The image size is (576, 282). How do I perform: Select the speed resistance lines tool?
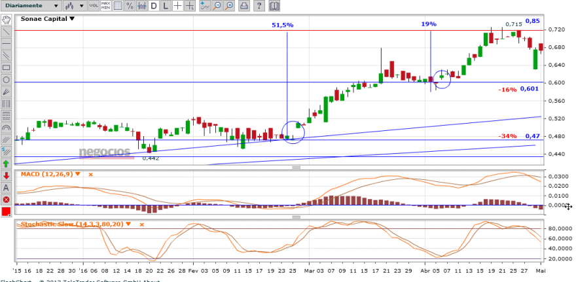(x=7, y=152)
